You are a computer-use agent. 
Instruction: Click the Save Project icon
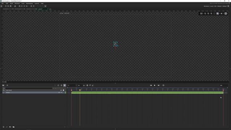coord(10,6)
